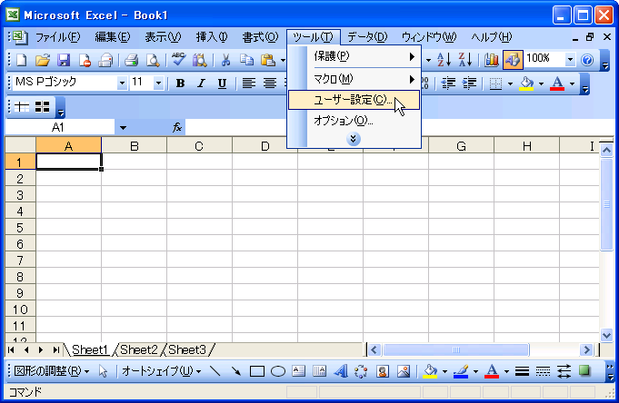The height and width of the screenshot is (403, 619).
Task: Select the Rectangle drawing tool
Action: tap(257, 371)
